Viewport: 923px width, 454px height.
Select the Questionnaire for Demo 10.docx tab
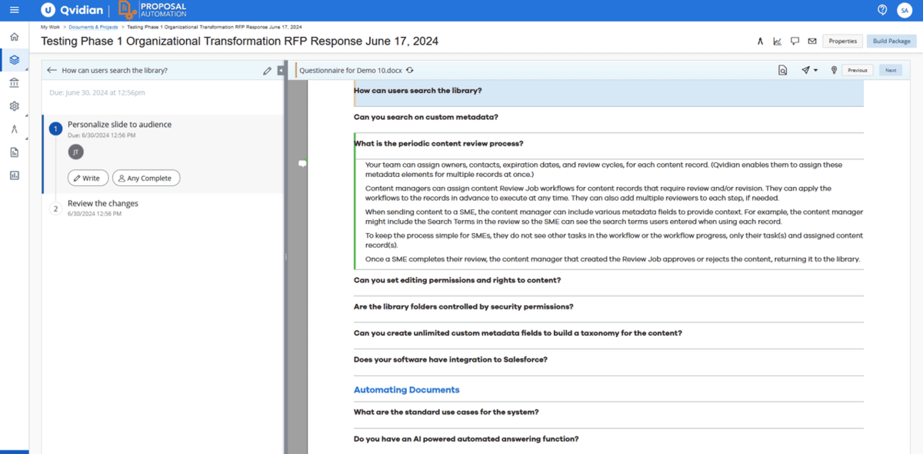350,70
